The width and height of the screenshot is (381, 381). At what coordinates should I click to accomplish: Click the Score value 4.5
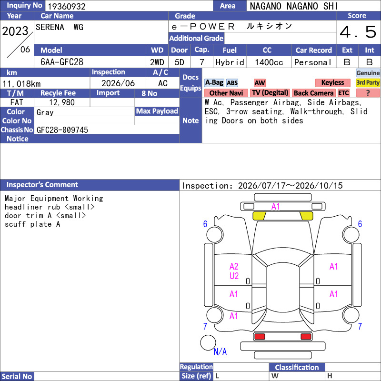coord(358,32)
